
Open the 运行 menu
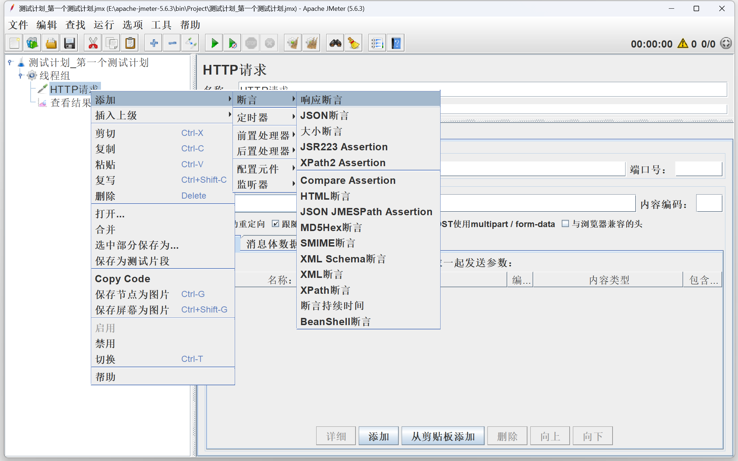tap(104, 25)
